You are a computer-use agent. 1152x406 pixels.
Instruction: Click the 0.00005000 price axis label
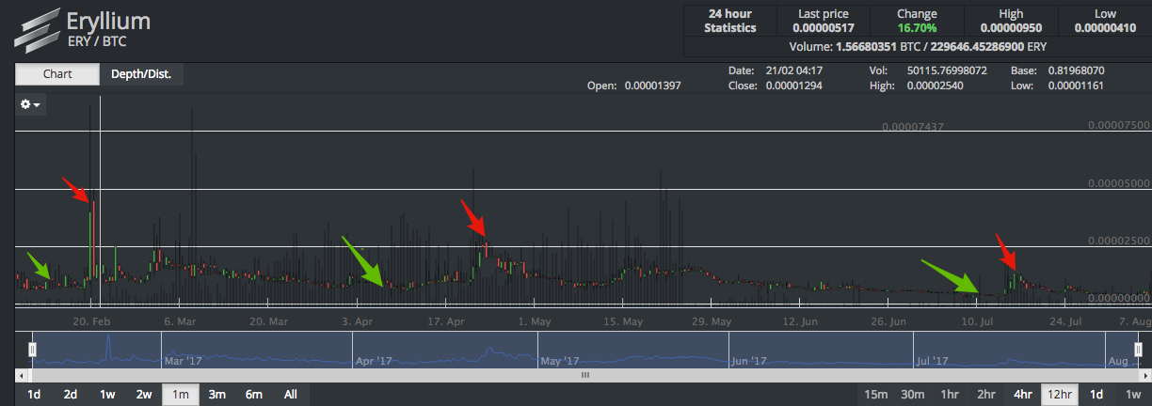(1119, 183)
